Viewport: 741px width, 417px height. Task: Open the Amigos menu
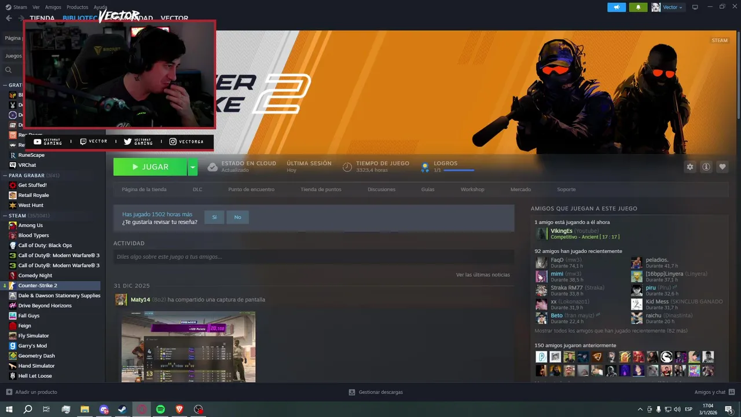pyautogui.click(x=53, y=7)
